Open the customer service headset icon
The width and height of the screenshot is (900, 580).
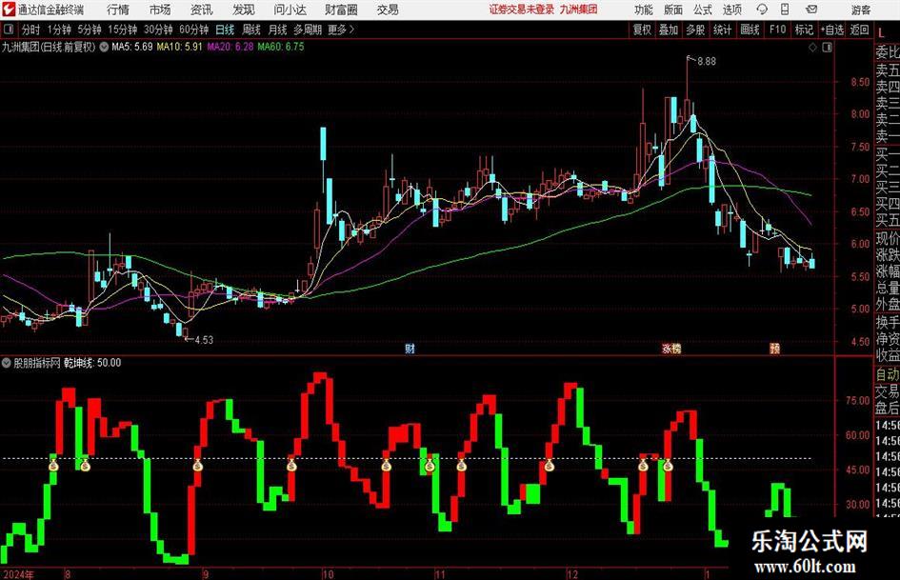pos(762,10)
